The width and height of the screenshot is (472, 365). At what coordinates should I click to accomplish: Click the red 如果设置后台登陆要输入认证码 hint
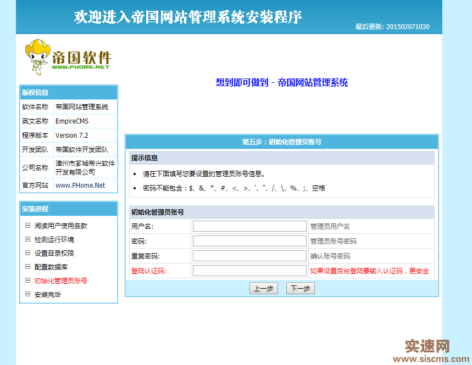point(369,271)
